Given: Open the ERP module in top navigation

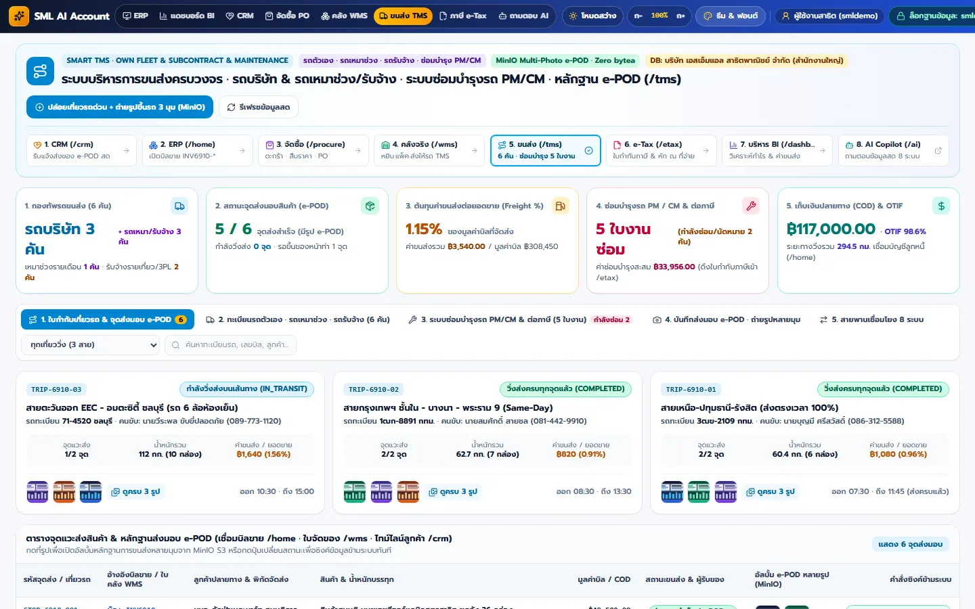Looking at the screenshot, I should coord(135,16).
